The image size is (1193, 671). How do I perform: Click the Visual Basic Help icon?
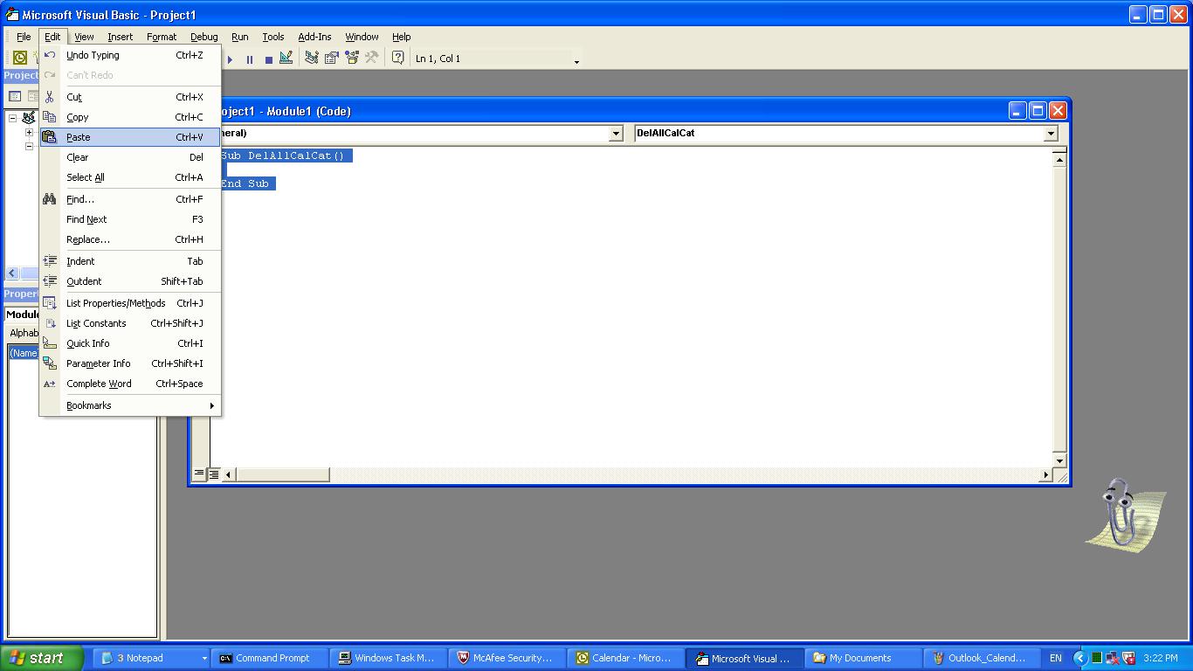398,59
